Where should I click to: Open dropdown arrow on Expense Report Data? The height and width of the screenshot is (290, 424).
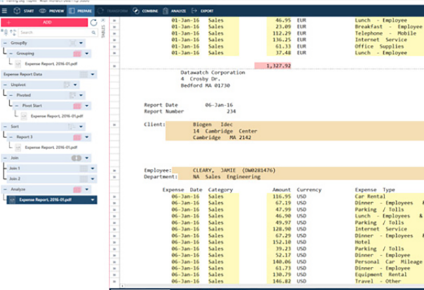(x=92, y=74)
